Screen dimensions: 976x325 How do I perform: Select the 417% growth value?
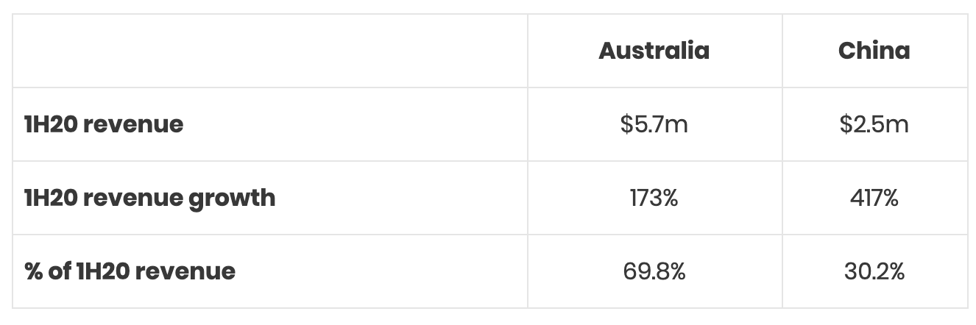[x=874, y=198]
